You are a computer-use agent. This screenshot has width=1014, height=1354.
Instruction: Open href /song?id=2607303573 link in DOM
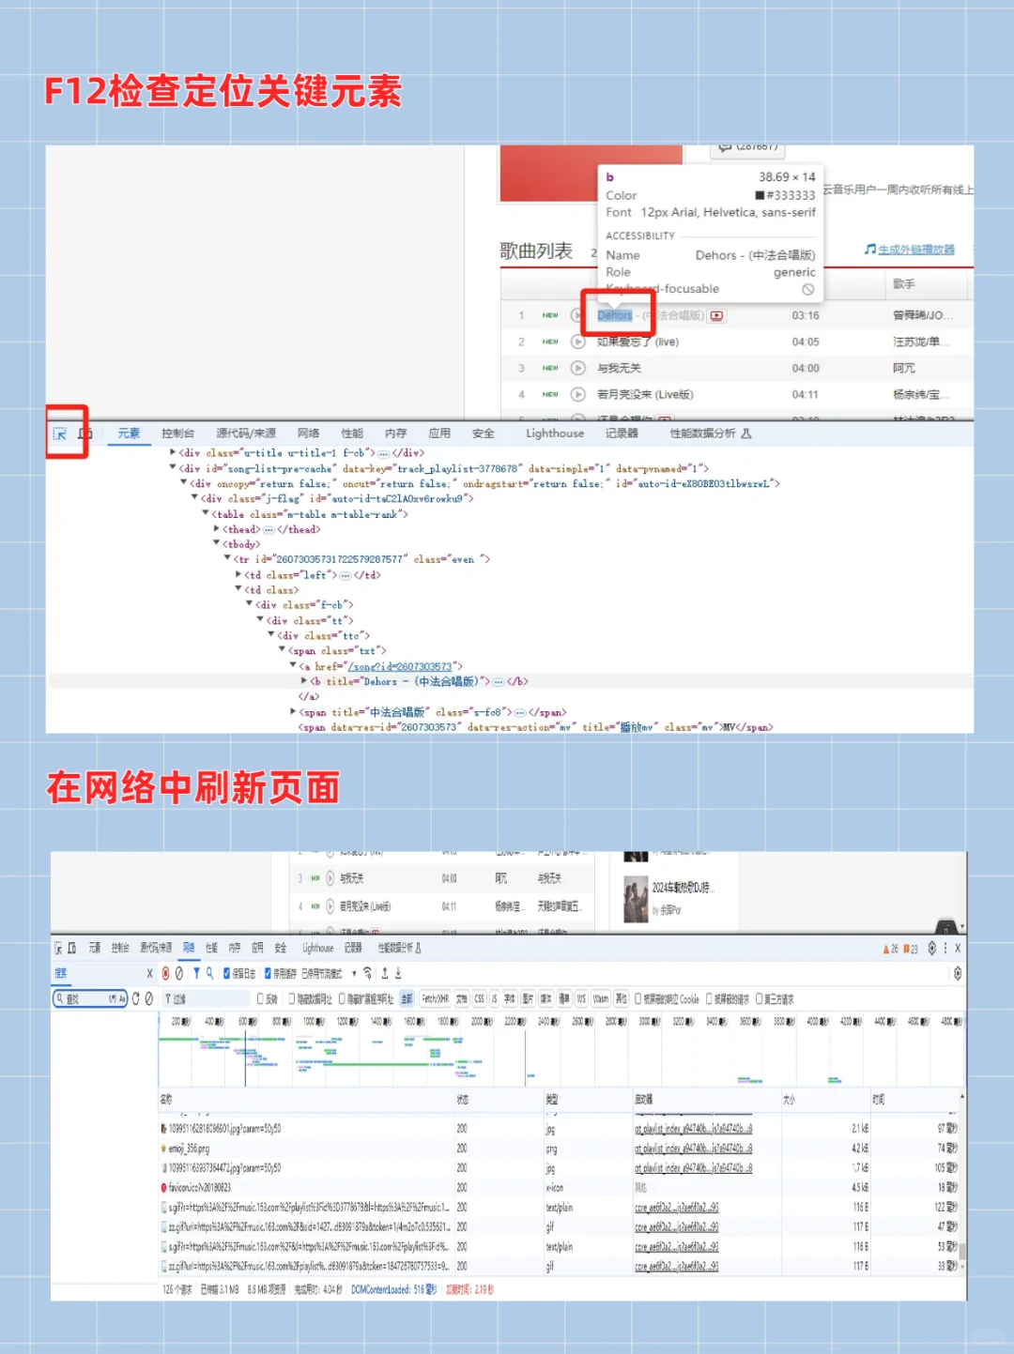400,666
